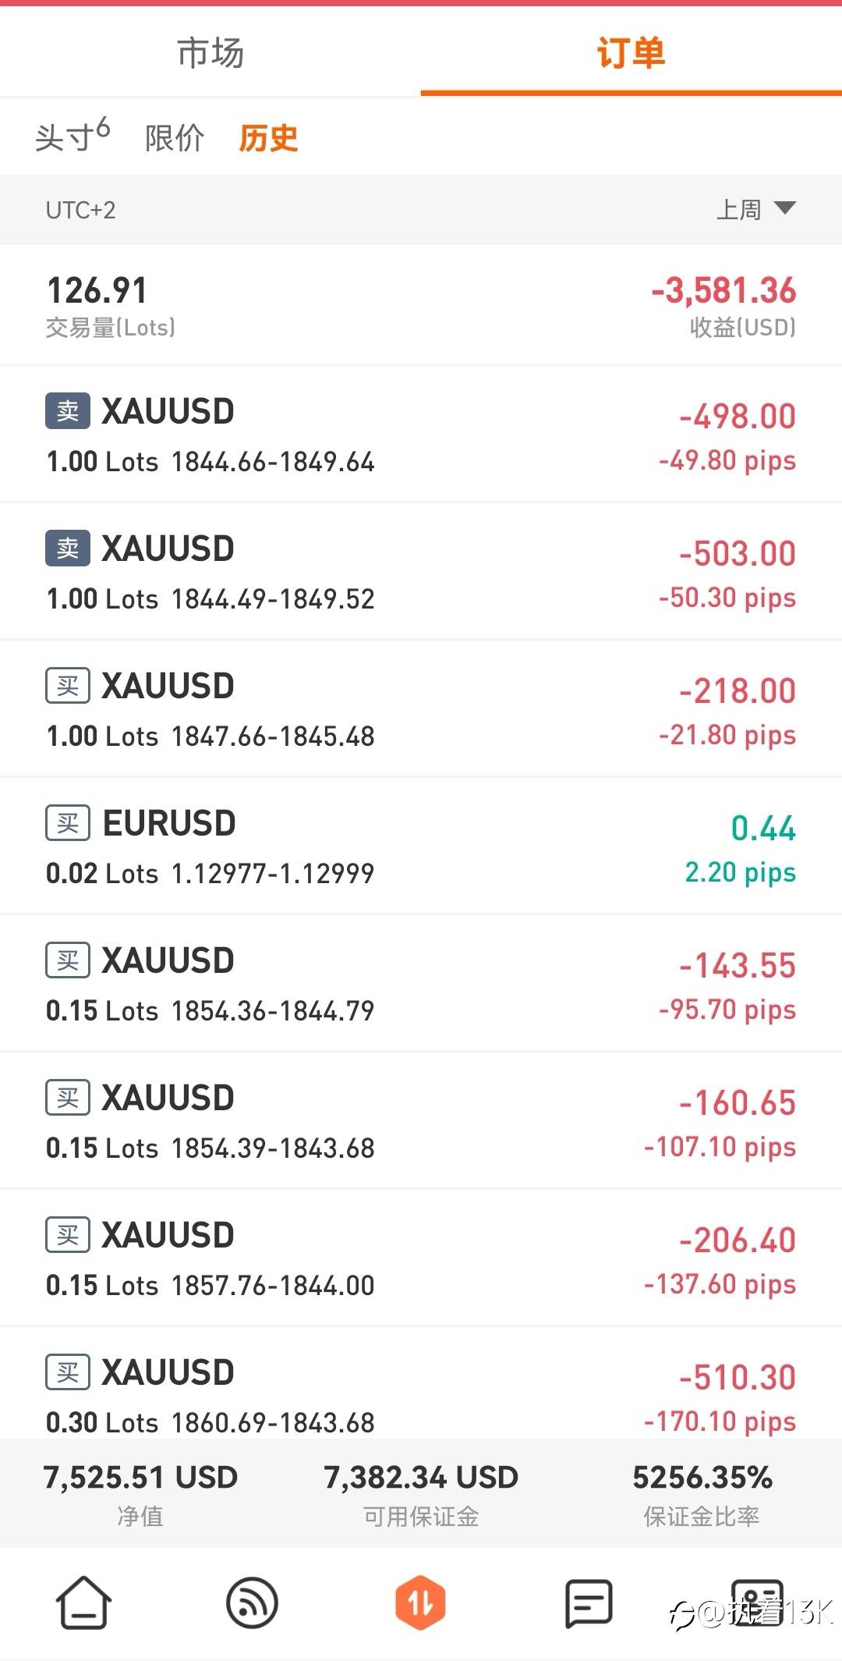Expand the 上周 period dropdown
Viewport: 842px width, 1661px height.
tap(755, 209)
